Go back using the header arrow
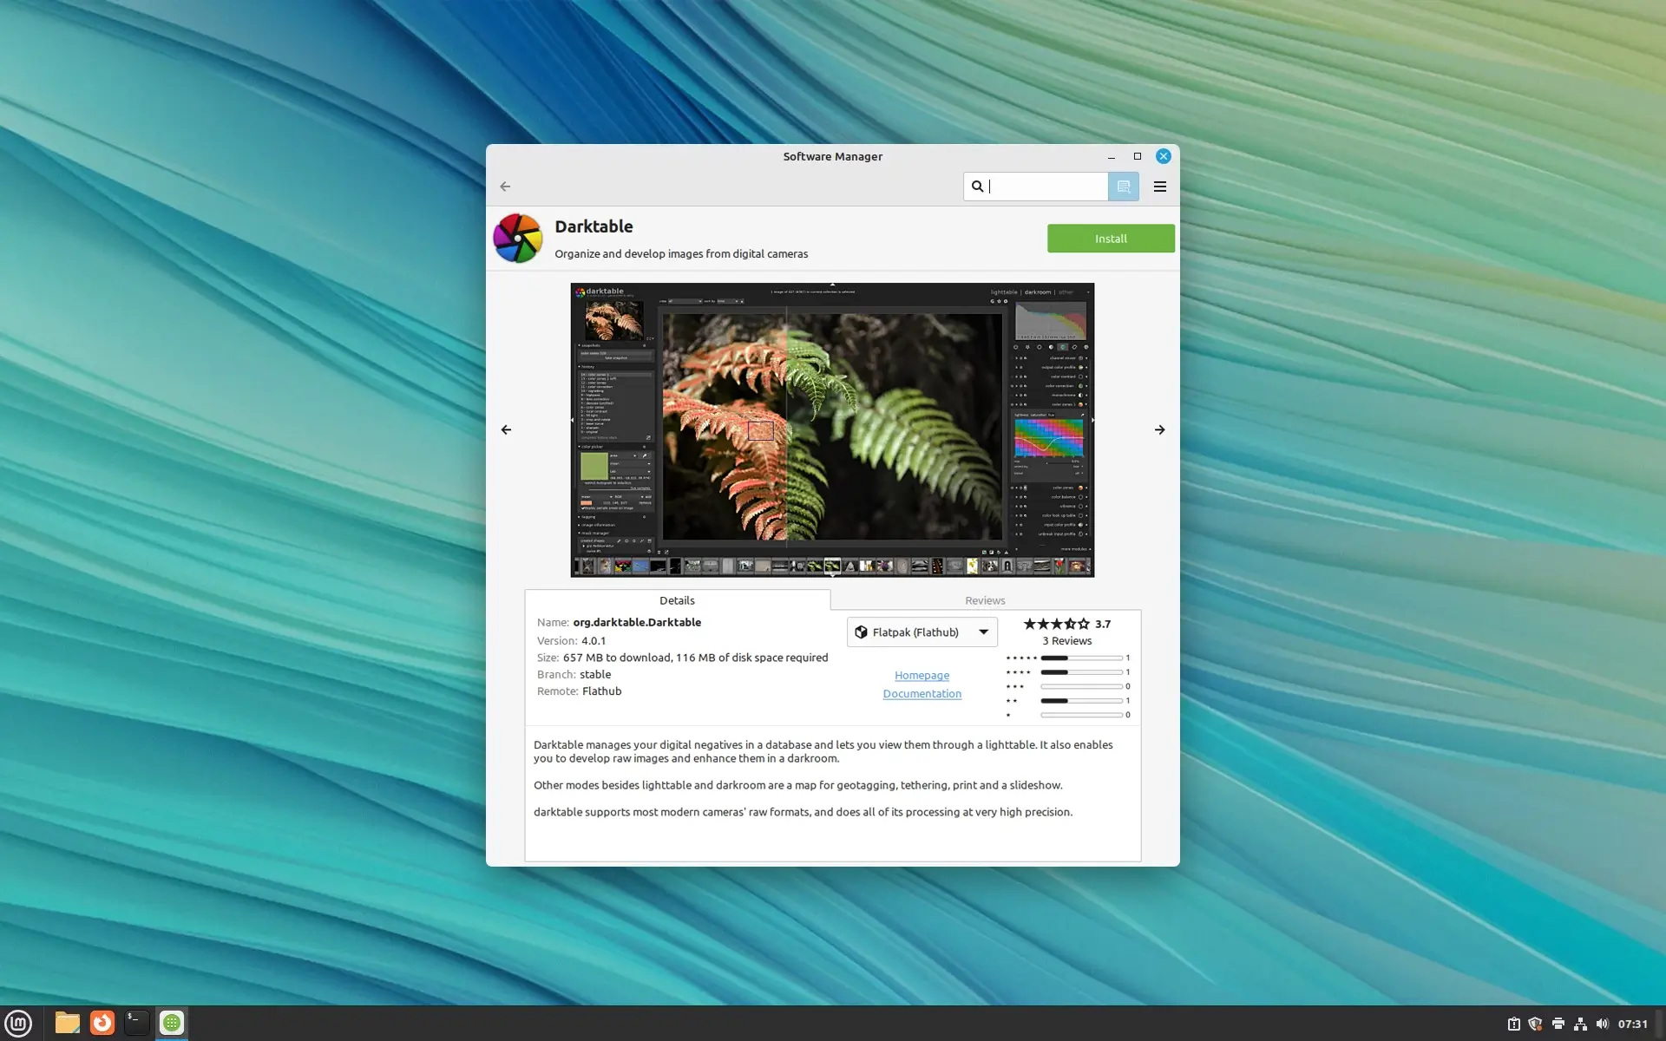This screenshot has height=1041, width=1666. (505, 187)
